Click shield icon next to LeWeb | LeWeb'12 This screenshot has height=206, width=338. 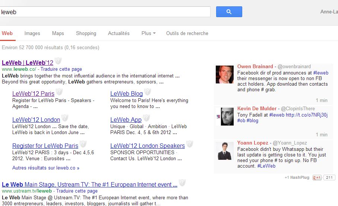pos(58,61)
